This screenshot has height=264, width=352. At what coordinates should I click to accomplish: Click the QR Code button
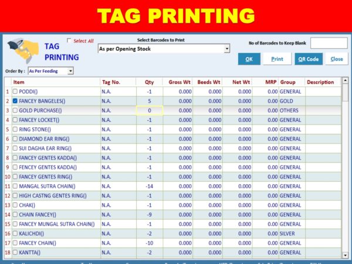coord(309,59)
